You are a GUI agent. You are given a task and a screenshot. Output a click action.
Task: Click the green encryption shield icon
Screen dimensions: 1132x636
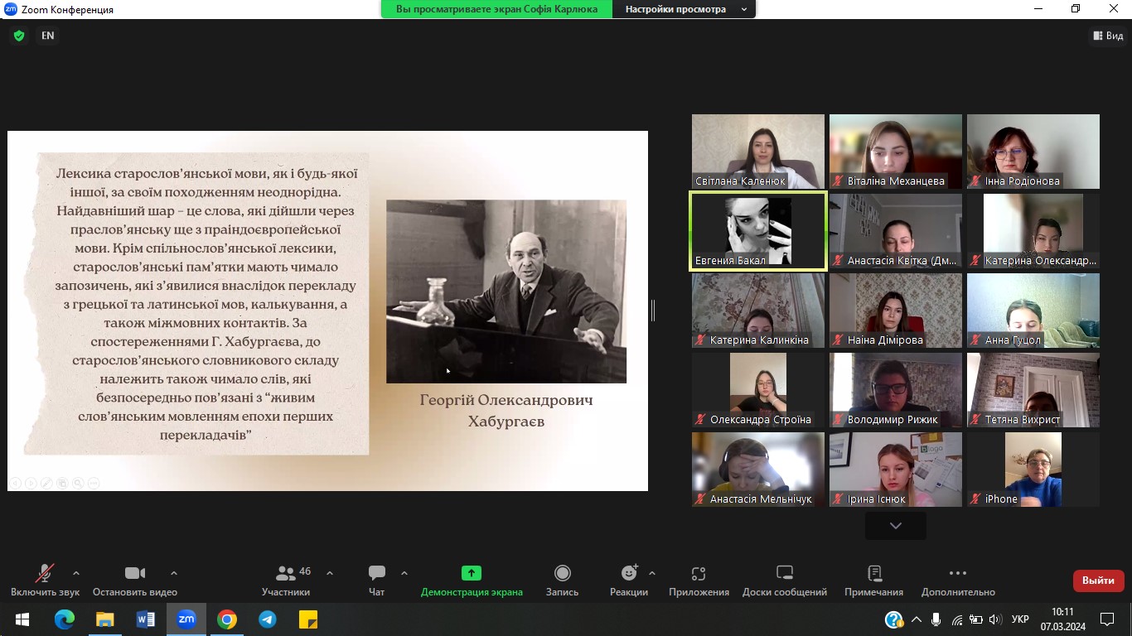pyautogui.click(x=19, y=36)
